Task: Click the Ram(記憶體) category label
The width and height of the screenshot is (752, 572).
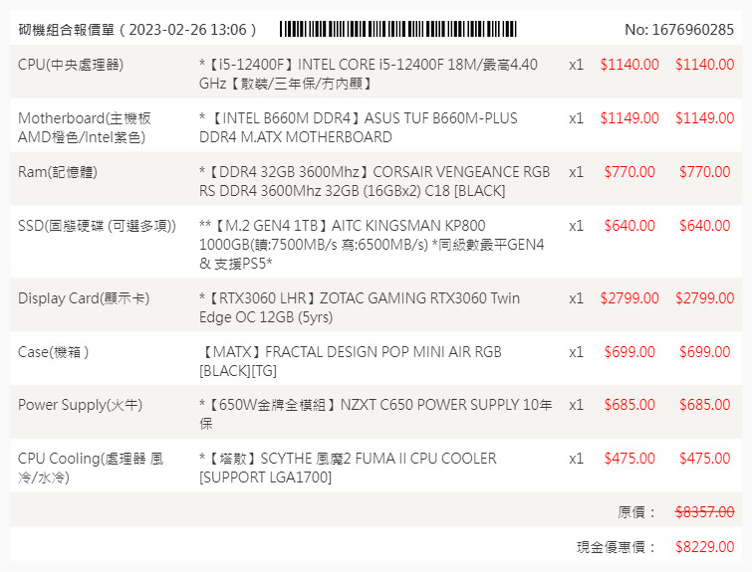Action: click(58, 172)
